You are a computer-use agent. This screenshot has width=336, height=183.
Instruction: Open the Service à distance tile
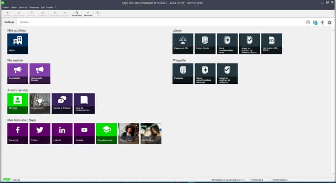62,104
